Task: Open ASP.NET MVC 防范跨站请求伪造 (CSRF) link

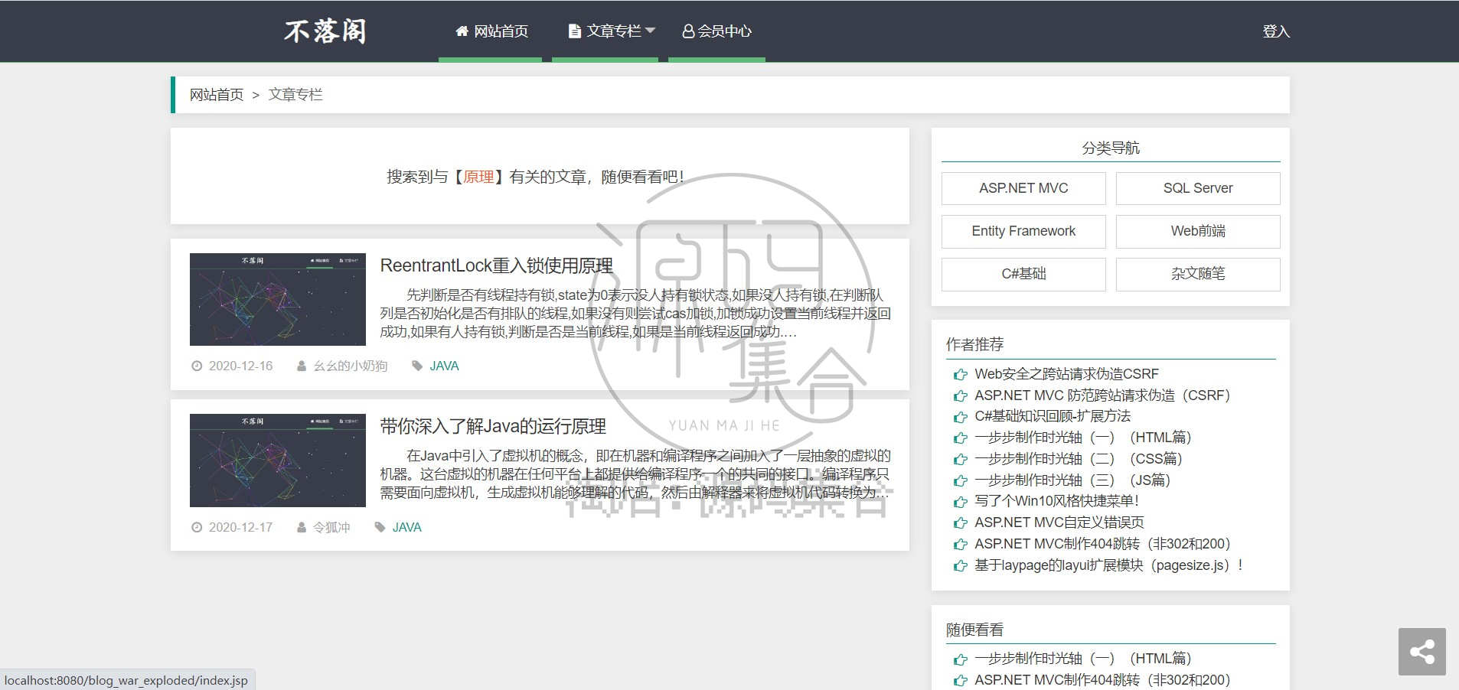Action: coord(1102,395)
